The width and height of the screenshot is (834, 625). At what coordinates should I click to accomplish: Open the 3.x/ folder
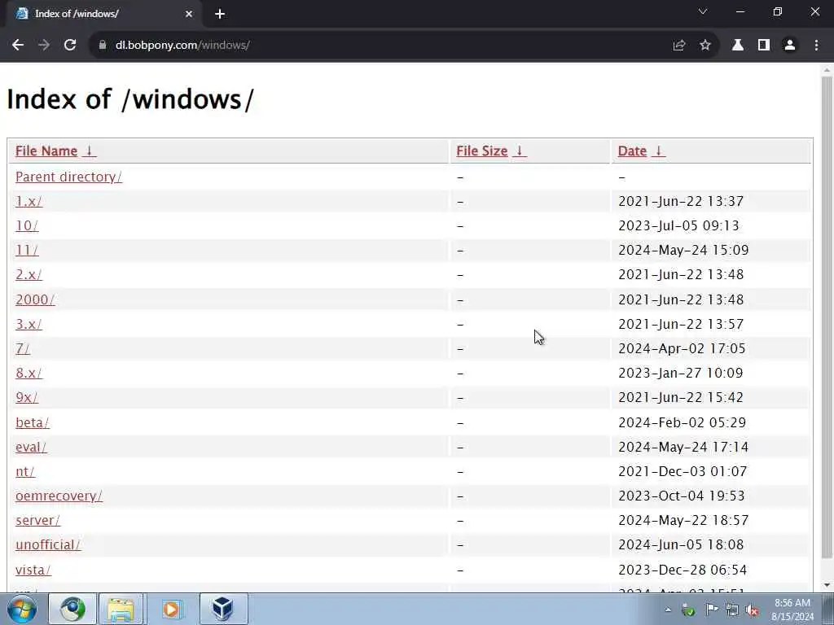click(x=29, y=324)
